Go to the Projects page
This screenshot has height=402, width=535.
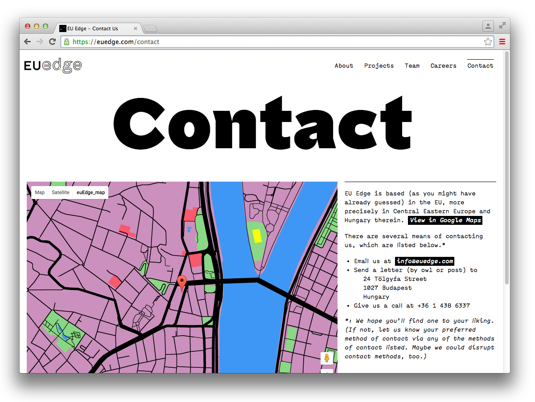pos(379,65)
